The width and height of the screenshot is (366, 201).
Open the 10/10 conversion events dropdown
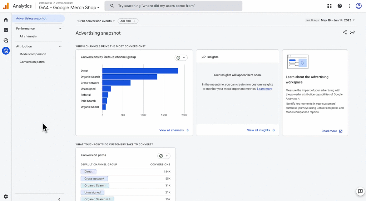click(x=96, y=21)
